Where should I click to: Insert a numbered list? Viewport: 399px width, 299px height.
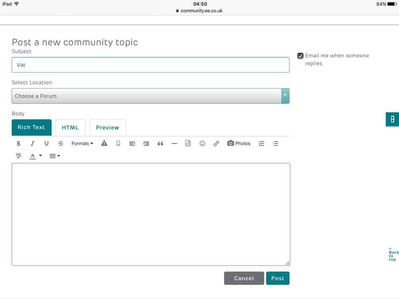[261, 143]
